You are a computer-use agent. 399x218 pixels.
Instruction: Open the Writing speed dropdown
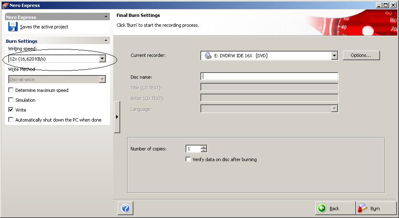click(102, 59)
